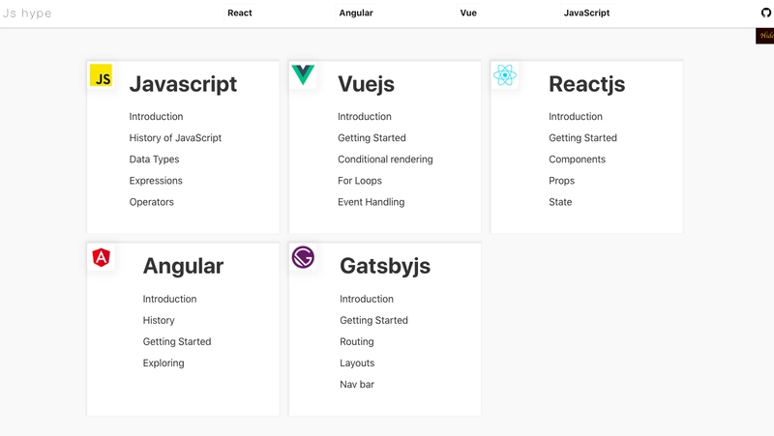The height and width of the screenshot is (436, 774).
Task: Click the React atom logo icon
Action: [504, 75]
